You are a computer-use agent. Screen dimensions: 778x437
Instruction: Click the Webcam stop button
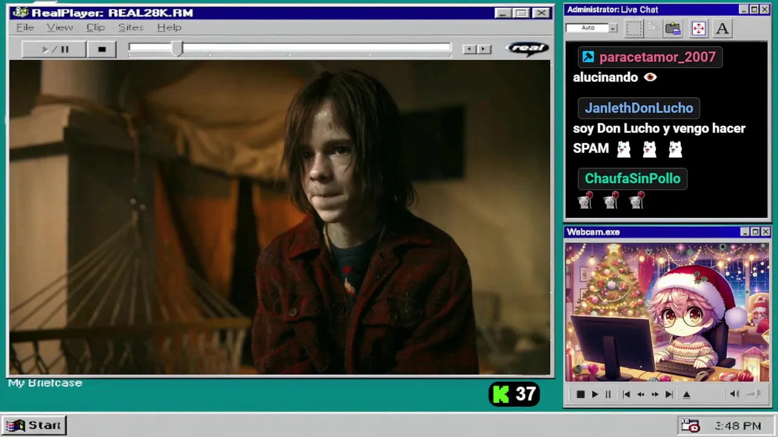point(580,395)
